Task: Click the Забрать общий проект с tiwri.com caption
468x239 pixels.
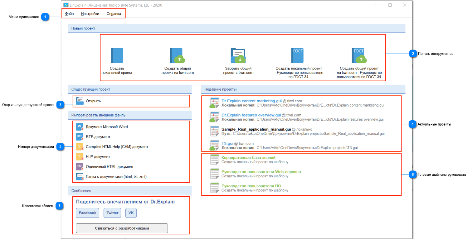Action: pyautogui.click(x=238, y=70)
